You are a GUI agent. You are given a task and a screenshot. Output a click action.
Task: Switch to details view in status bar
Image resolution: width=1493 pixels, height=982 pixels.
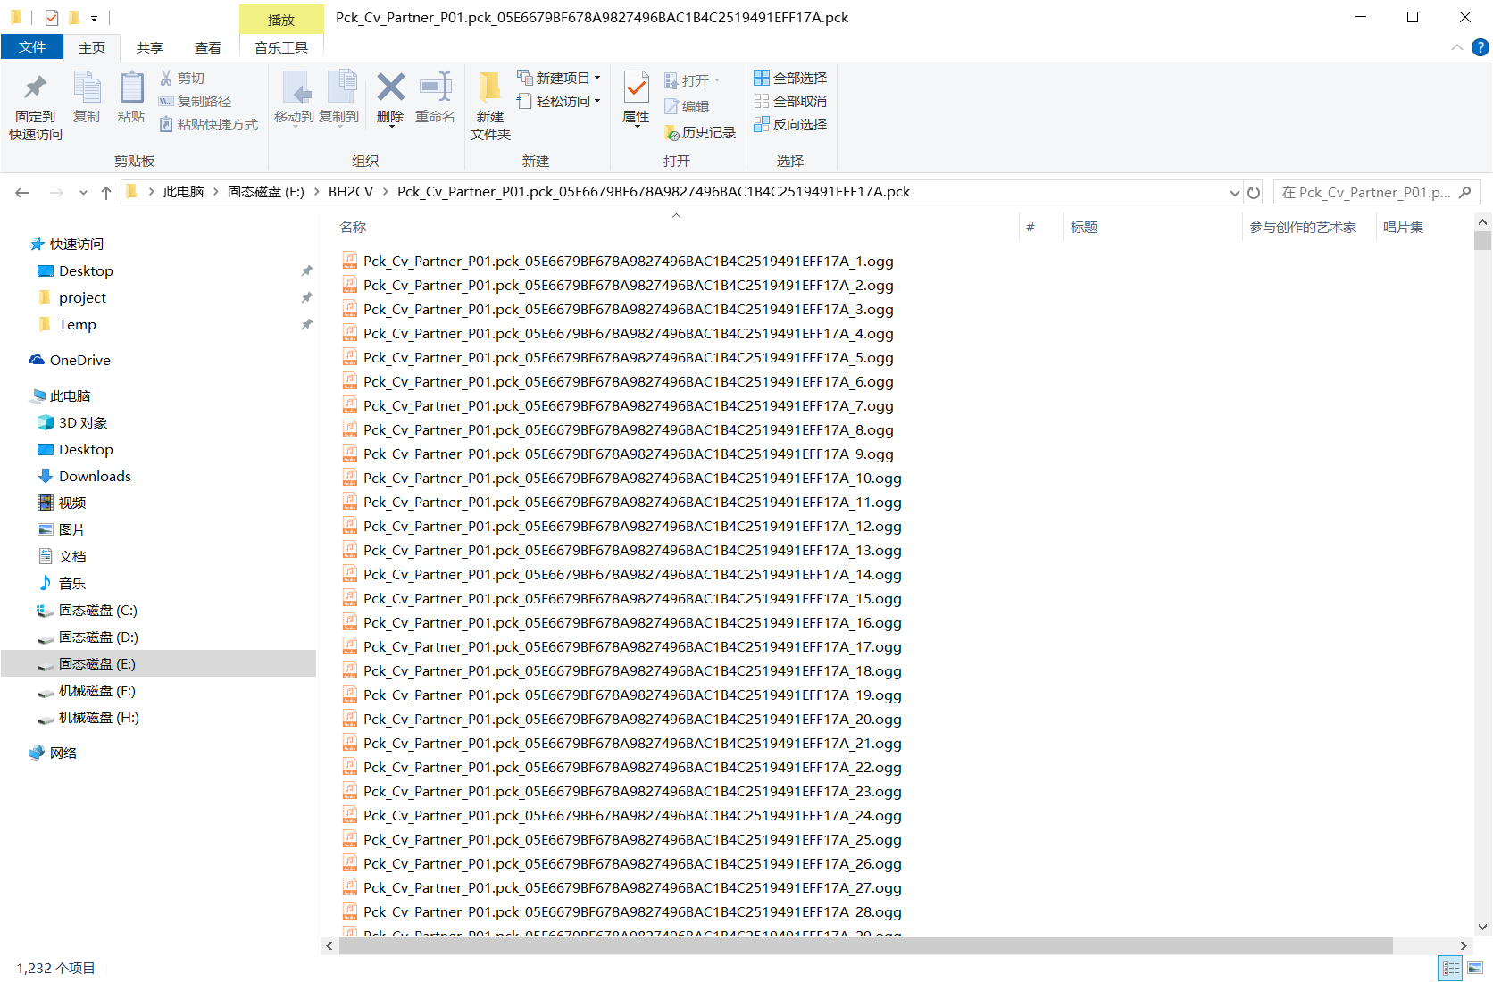1451,968
